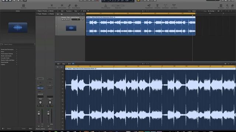Click the Save button in library footer

click(30, 129)
